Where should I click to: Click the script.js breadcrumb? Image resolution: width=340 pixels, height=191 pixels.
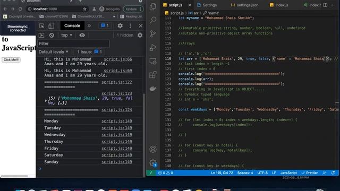click(175, 13)
